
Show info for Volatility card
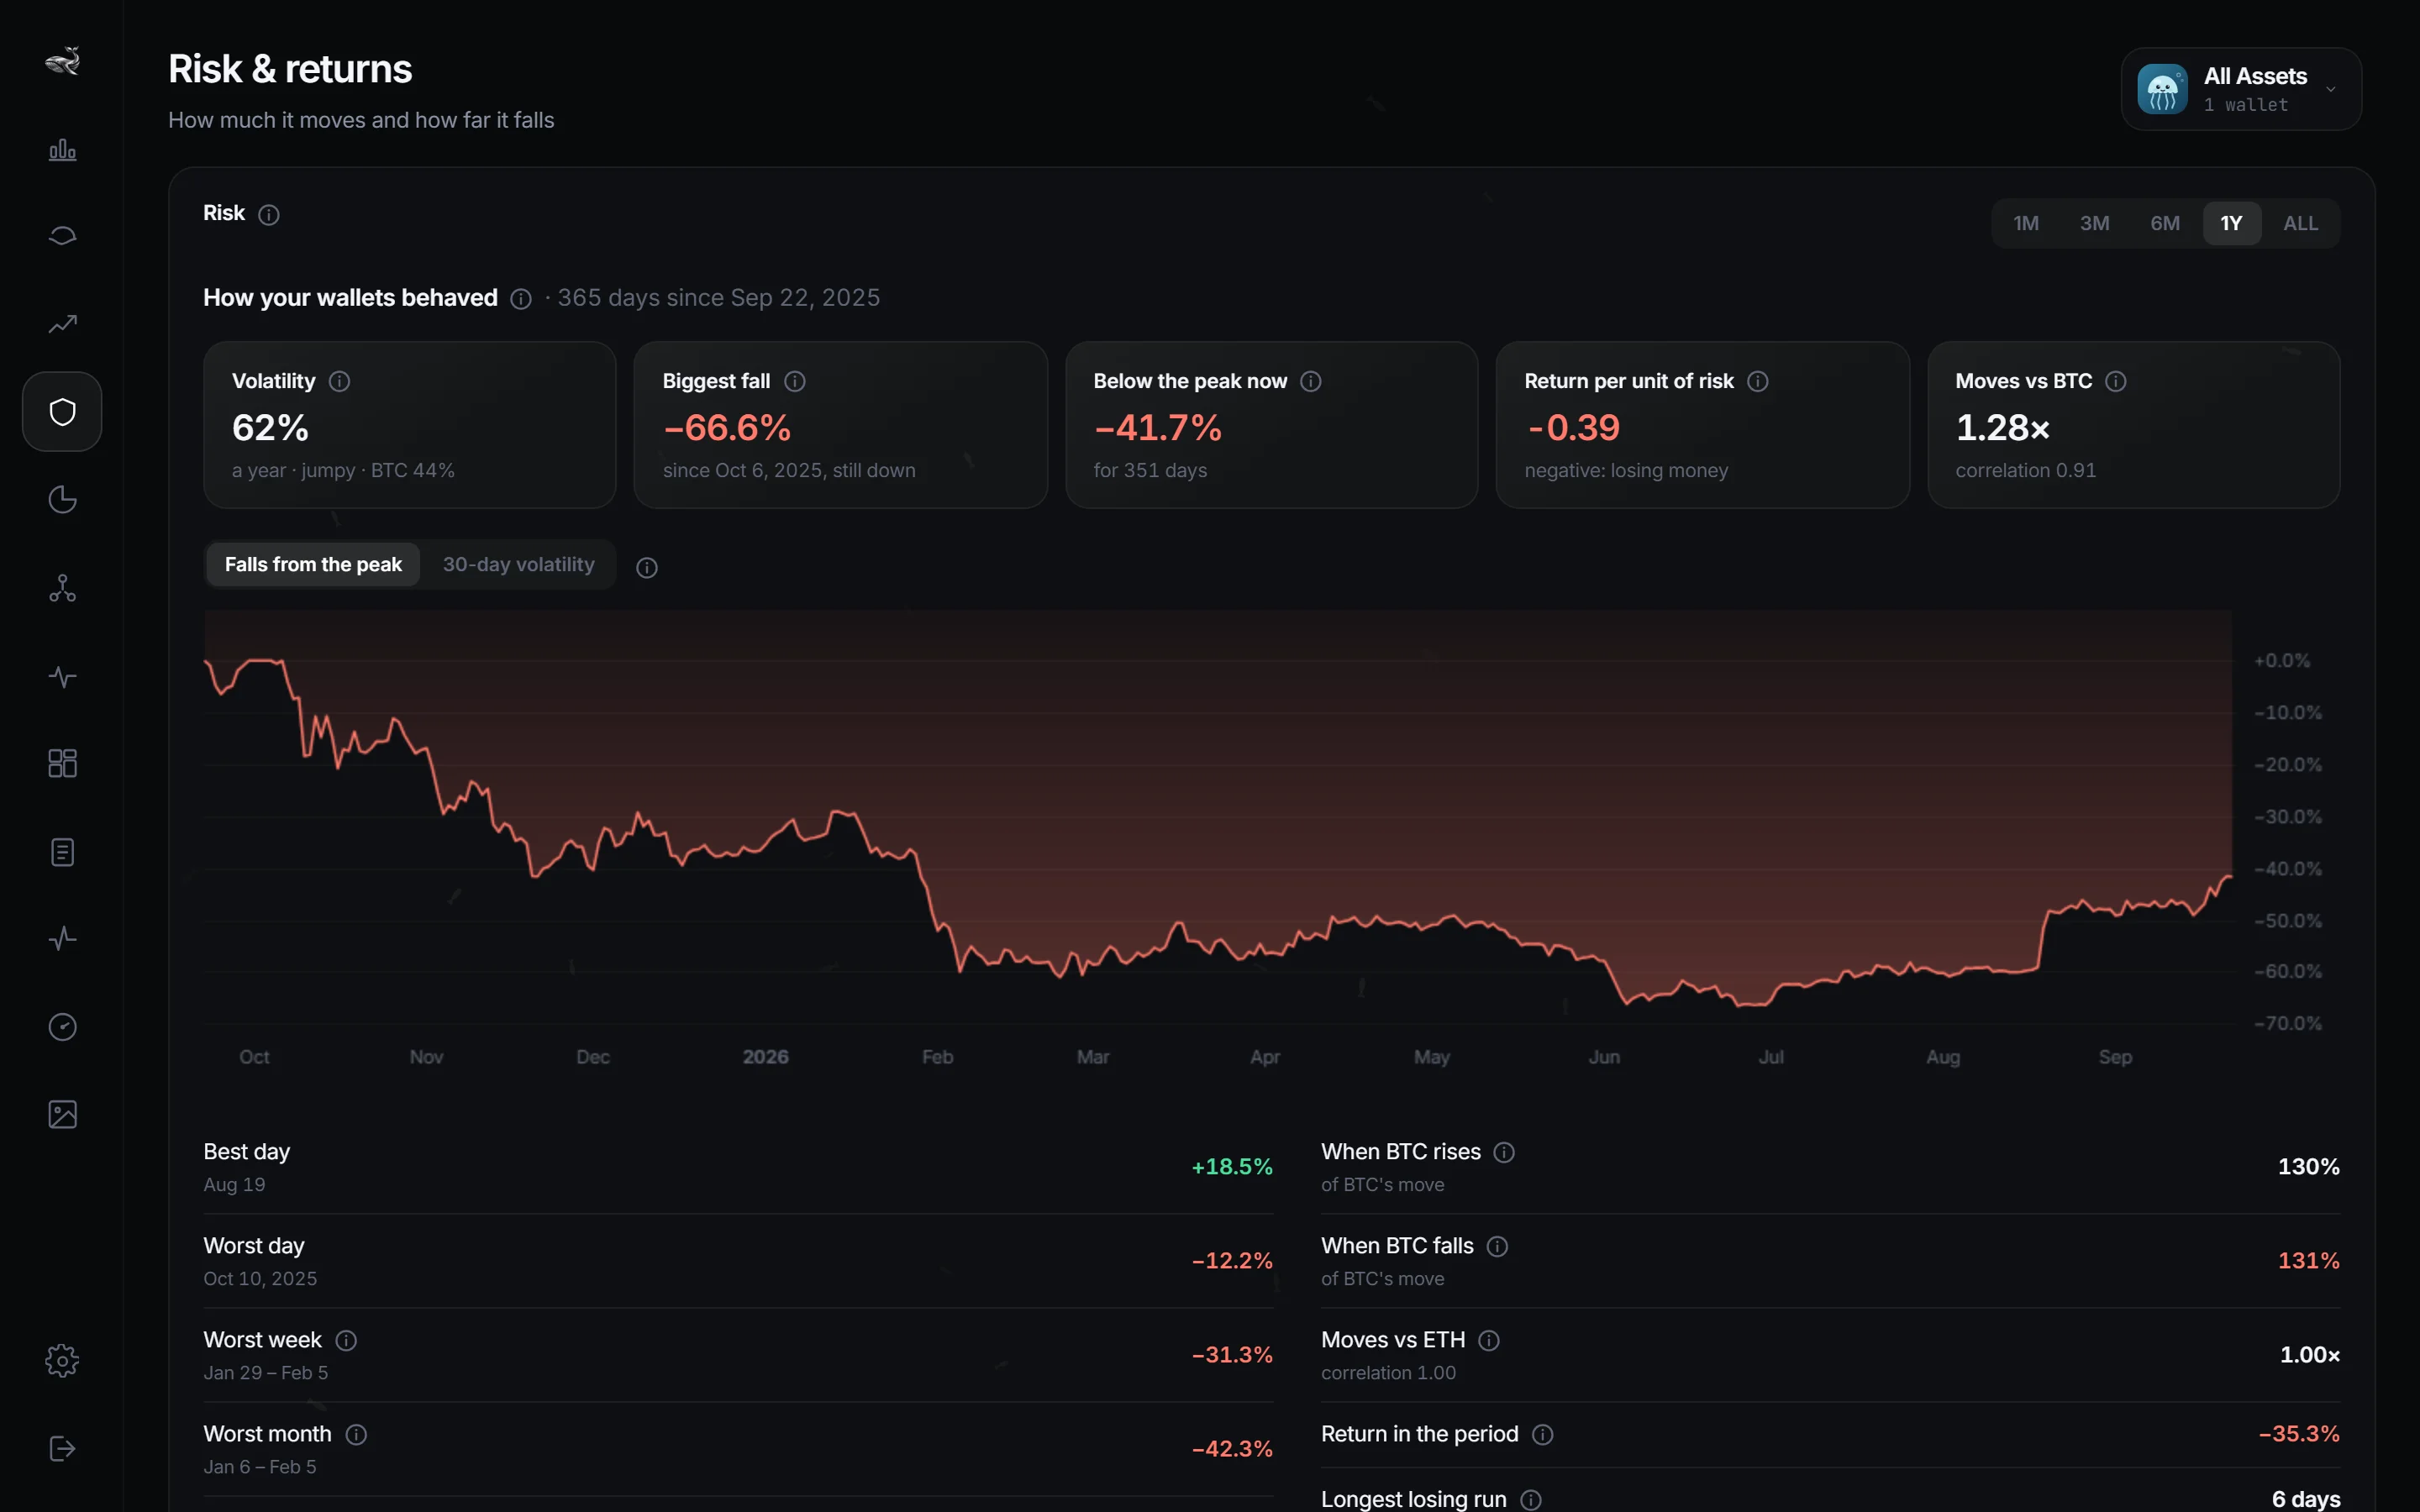point(340,382)
